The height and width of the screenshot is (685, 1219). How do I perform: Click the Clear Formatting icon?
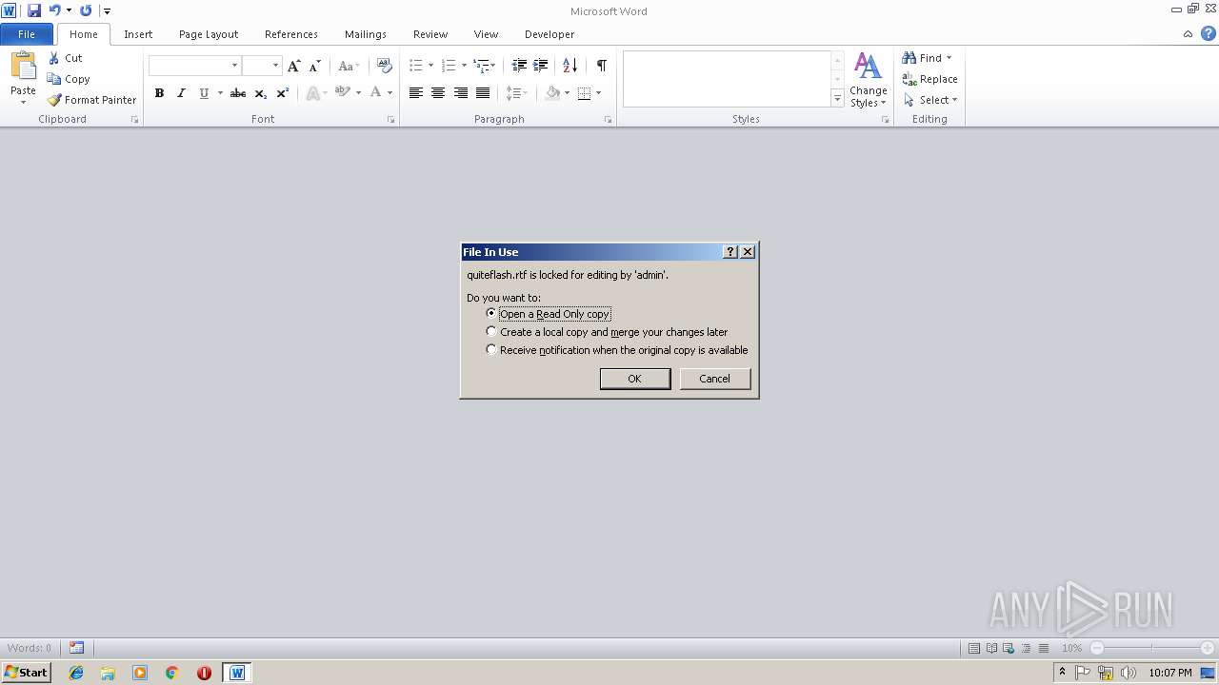click(x=385, y=66)
